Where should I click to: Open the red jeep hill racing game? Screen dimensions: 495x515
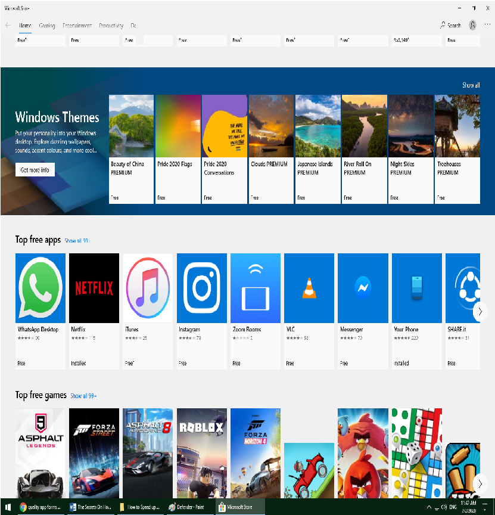coord(309,470)
